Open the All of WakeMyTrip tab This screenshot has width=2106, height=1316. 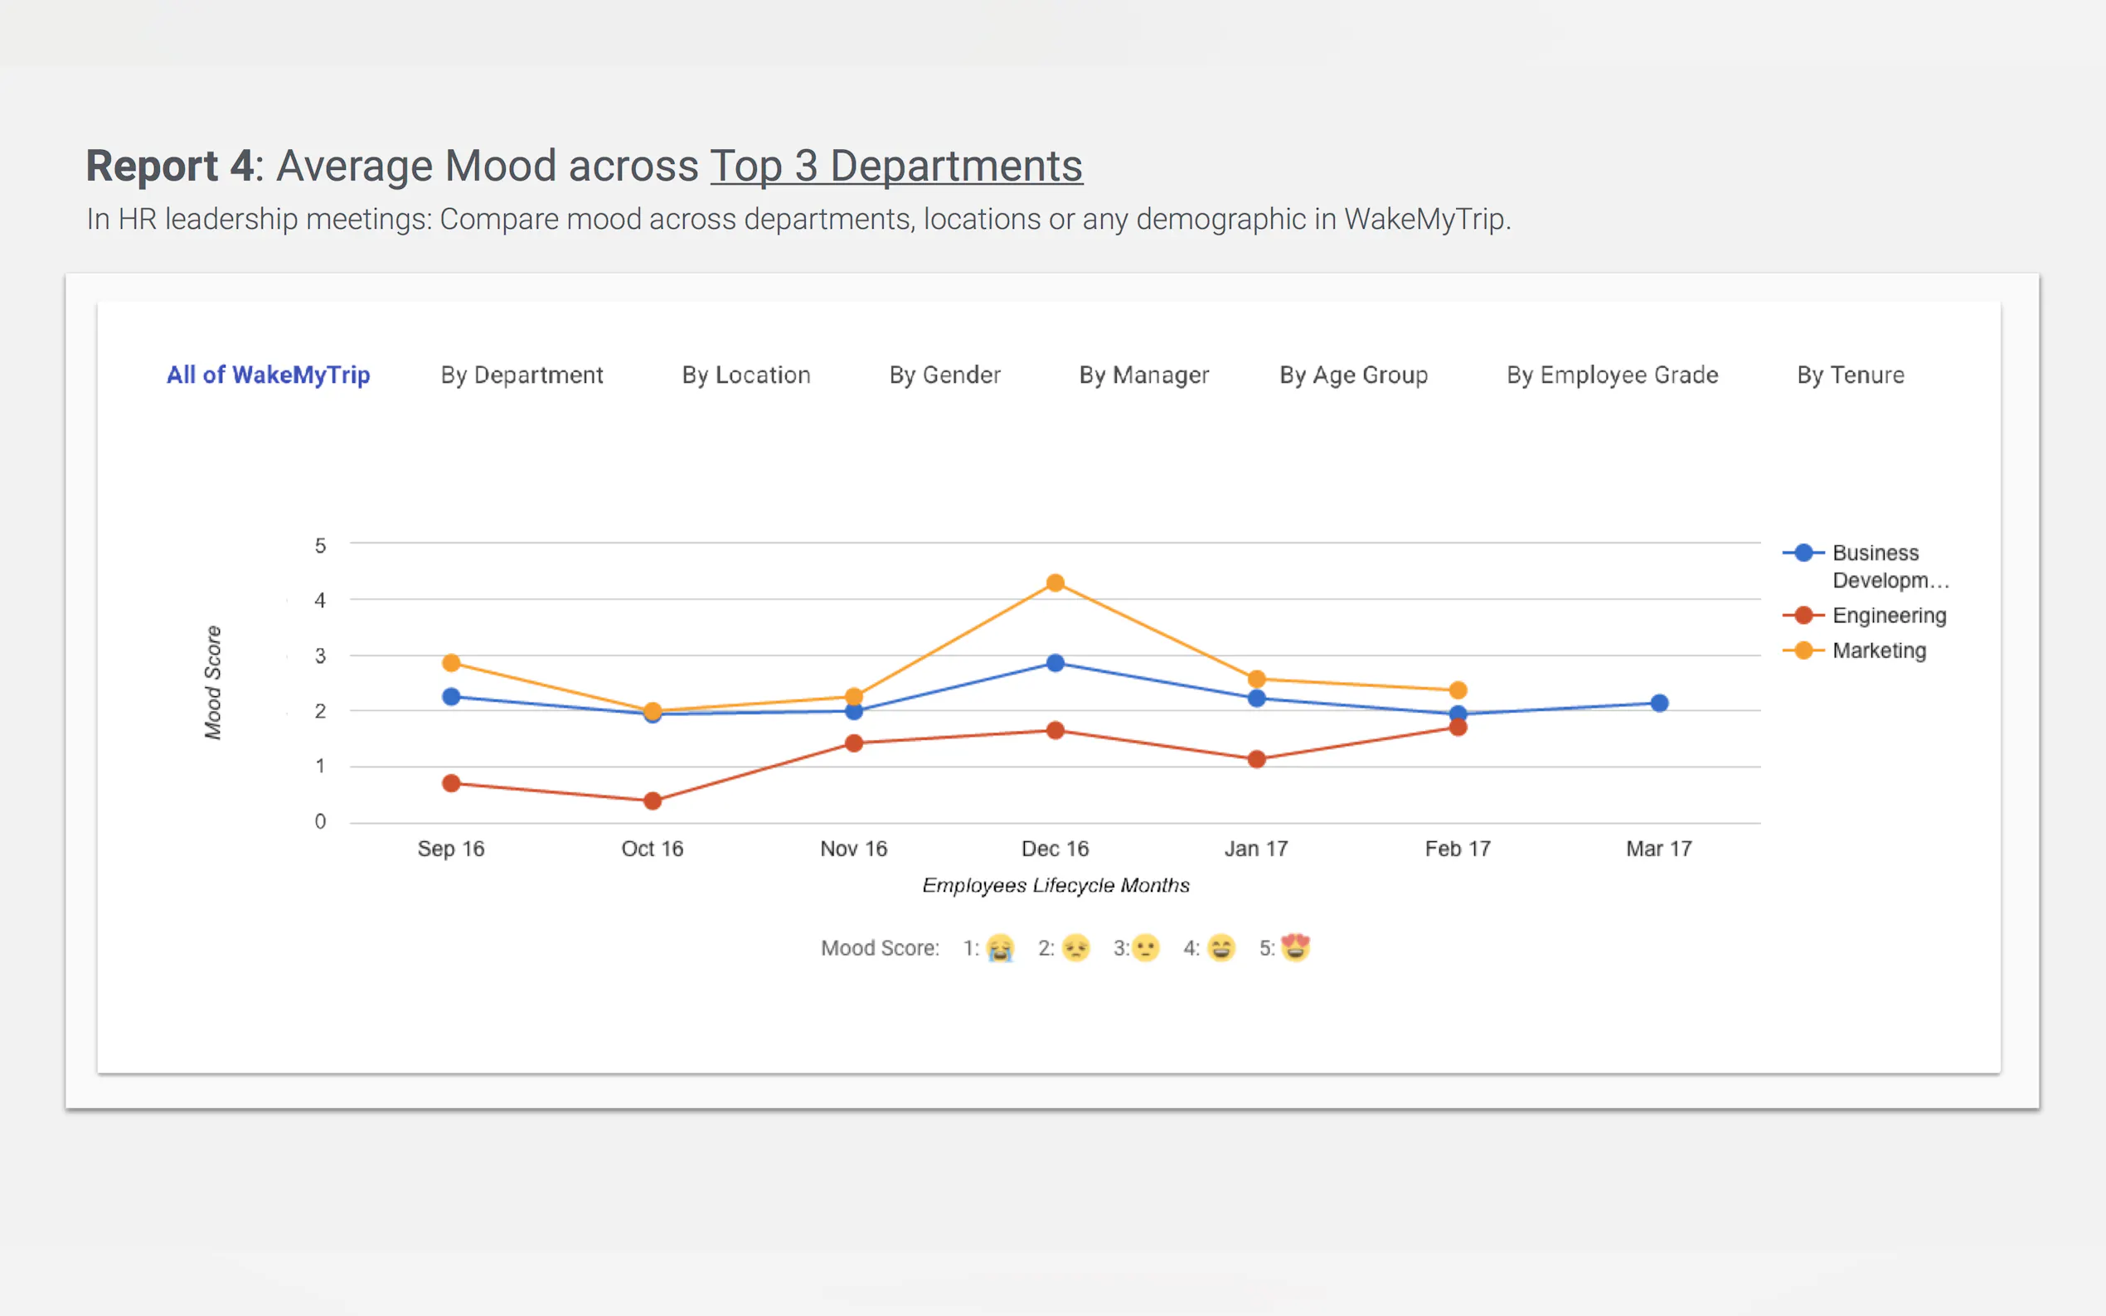pos(268,375)
